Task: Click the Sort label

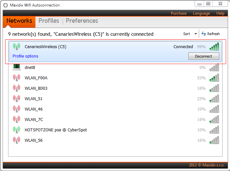Action: click(186, 34)
